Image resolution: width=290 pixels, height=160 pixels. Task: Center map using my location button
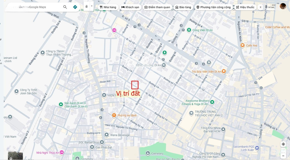[283, 144]
